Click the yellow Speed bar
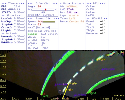Screen dimensions: 125x100 [x=49, y=22]
